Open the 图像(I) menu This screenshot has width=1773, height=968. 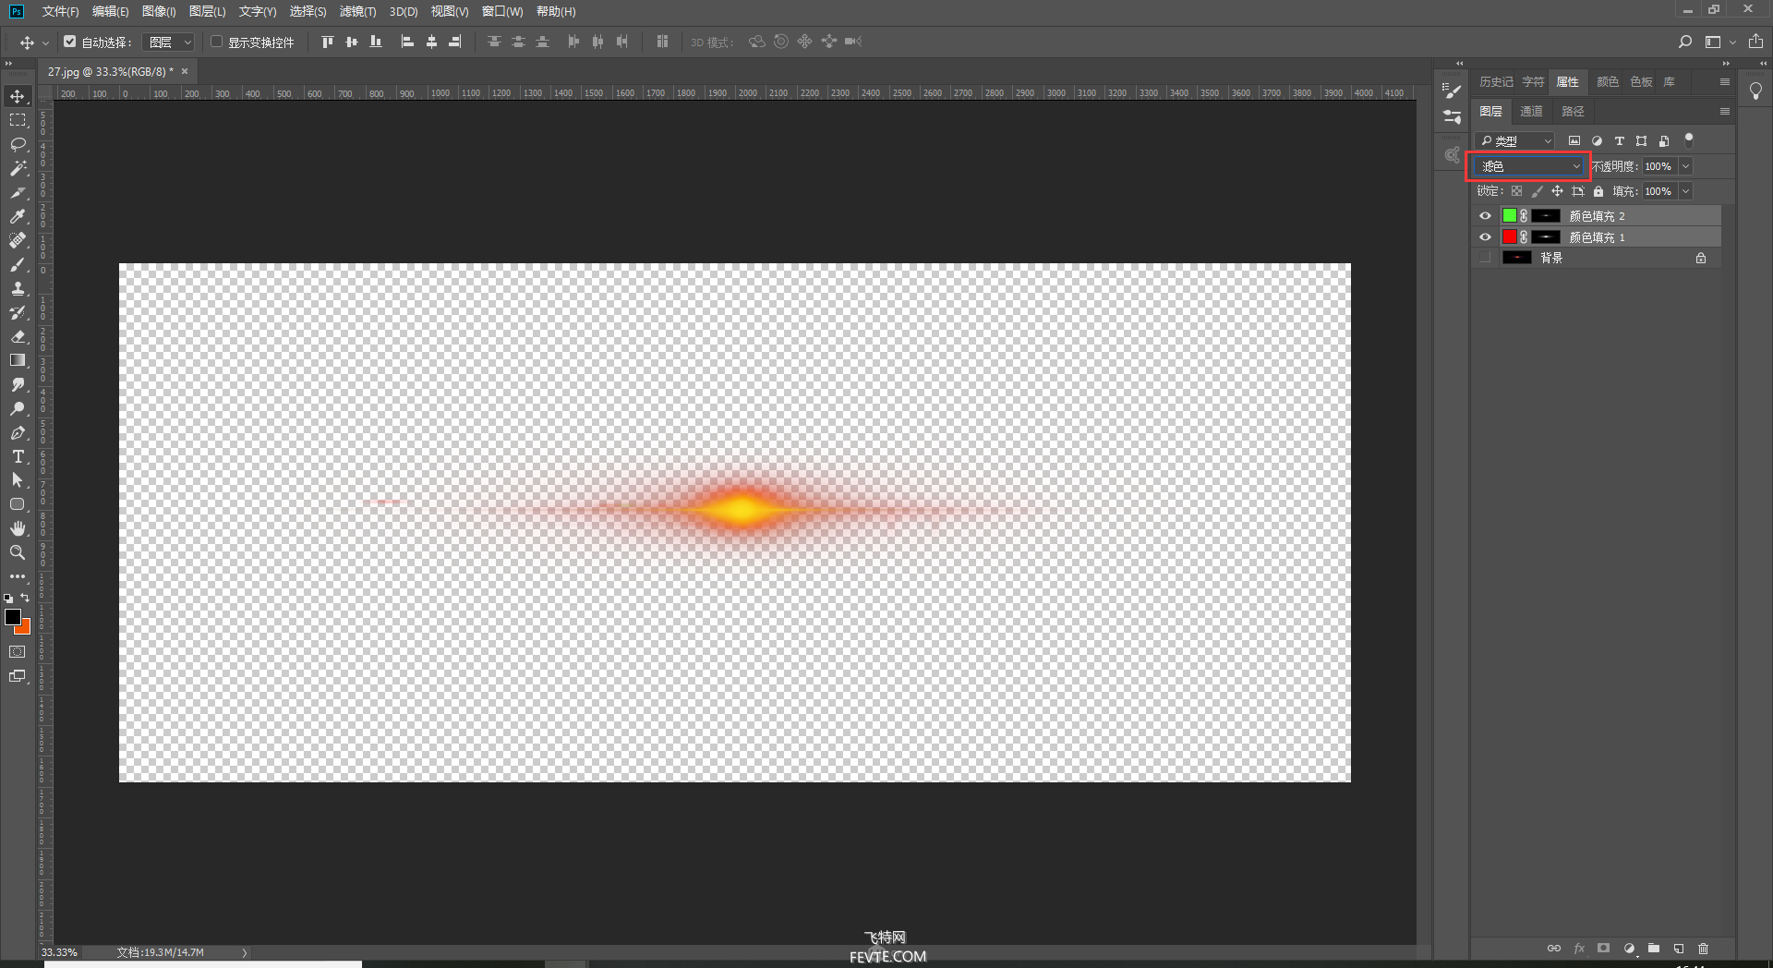coord(159,11)
